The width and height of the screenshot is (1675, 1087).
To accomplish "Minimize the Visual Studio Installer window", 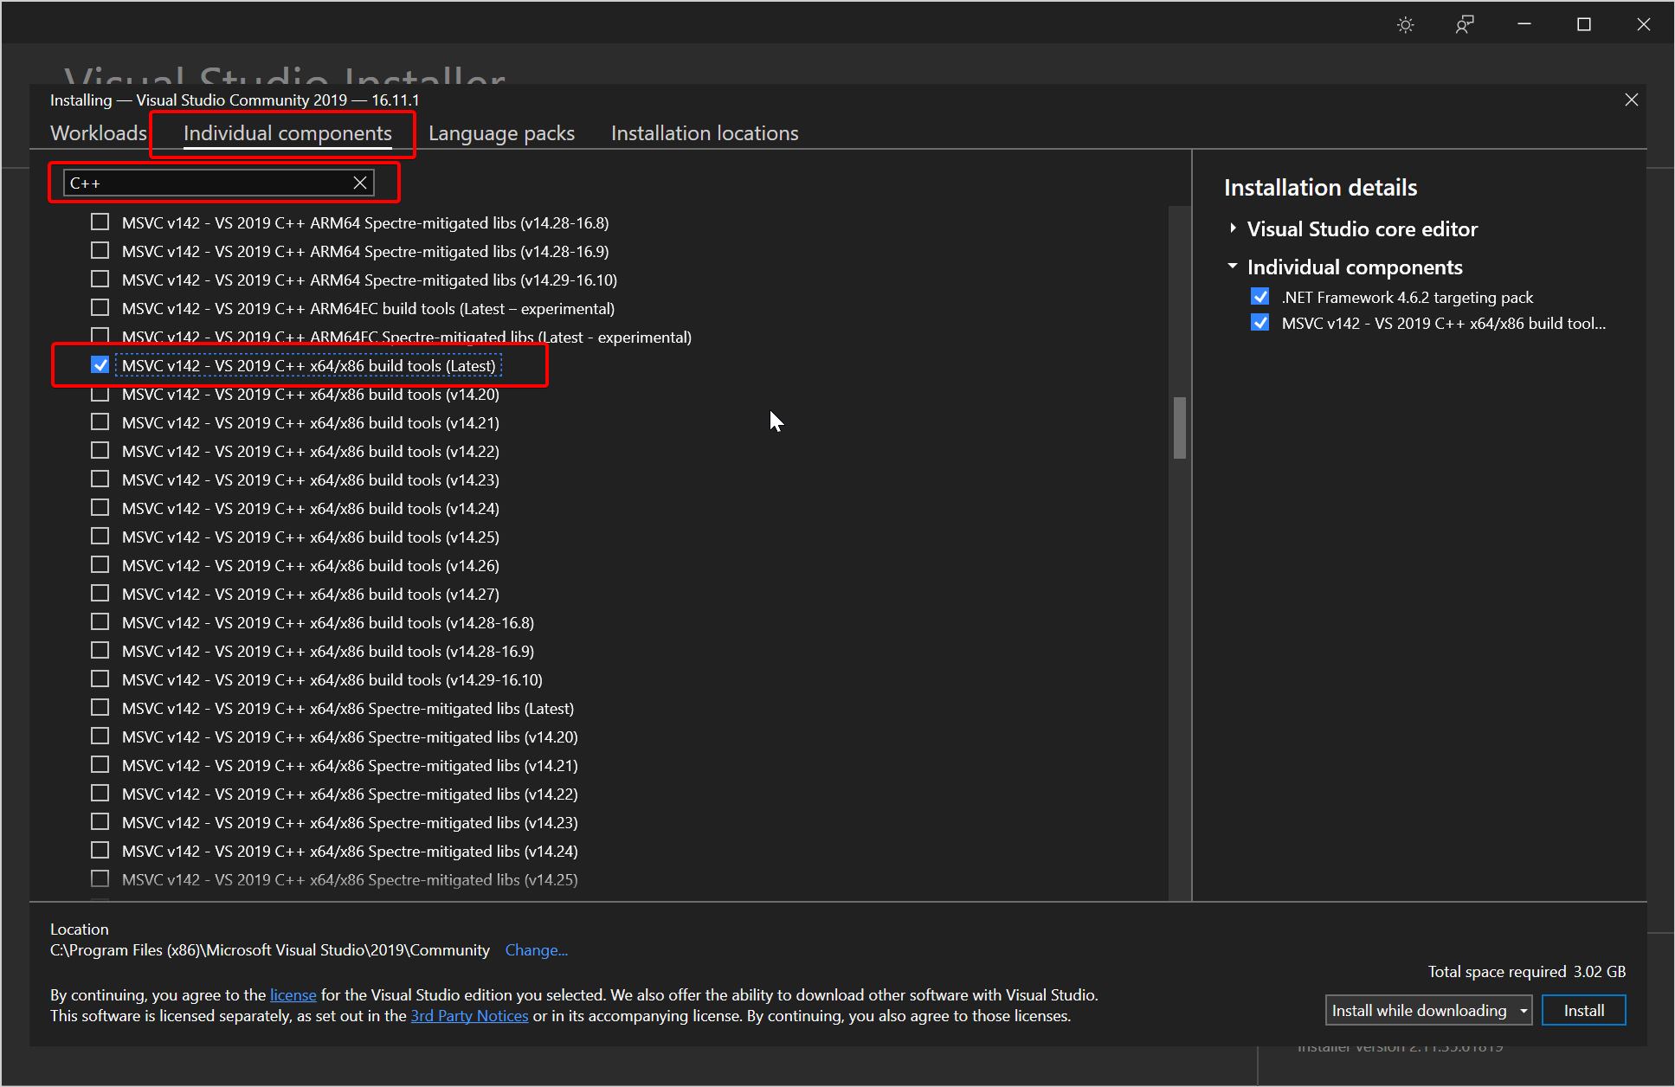I will click(1524, 25).
